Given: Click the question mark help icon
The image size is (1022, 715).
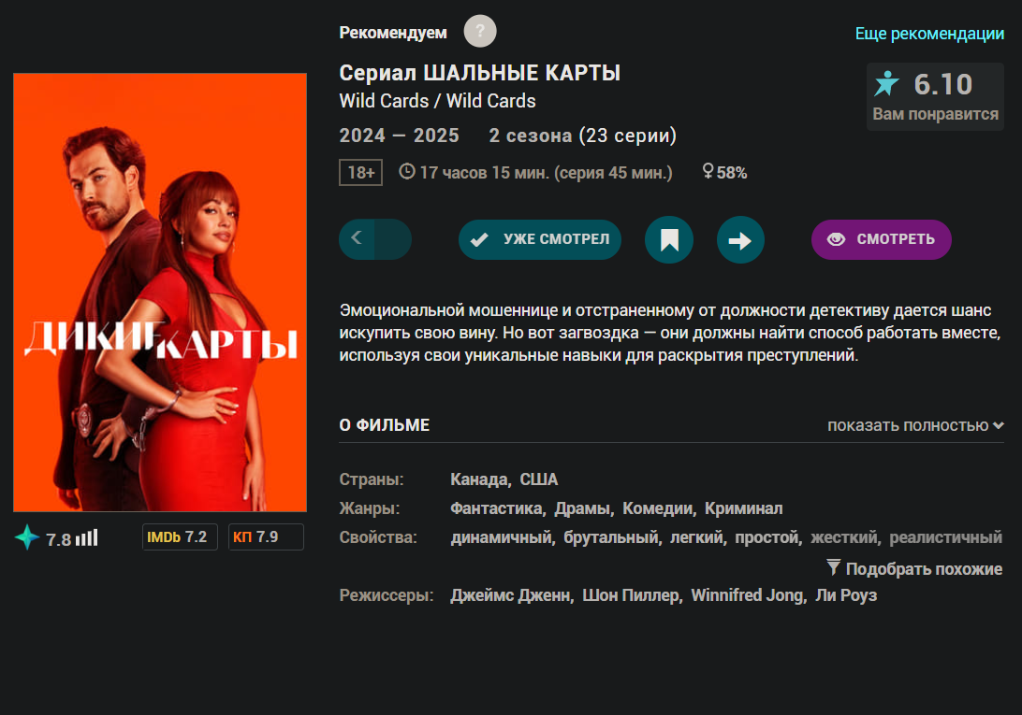Looking at the screenshot, I should point(480,31).
